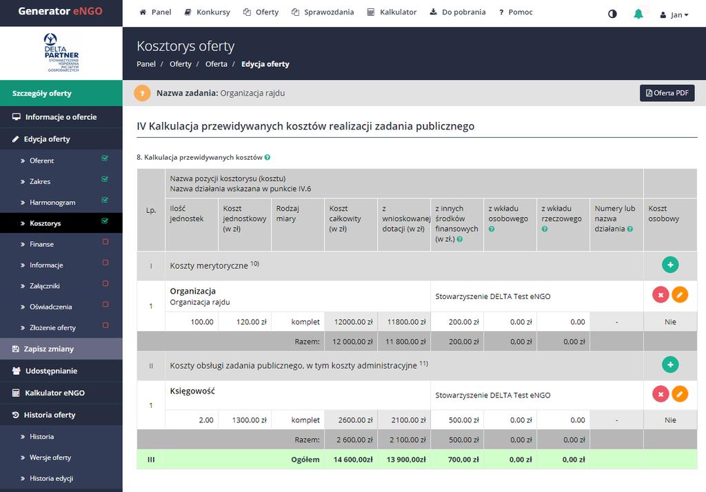The image size is (706, 492).
Task: Open Sprawozdania menu item
Action: (323, 12)
